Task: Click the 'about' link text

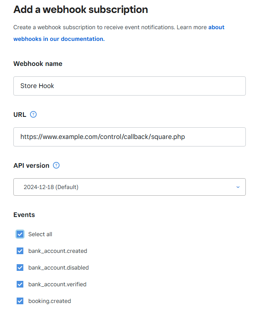Action: tap(216, 27)
